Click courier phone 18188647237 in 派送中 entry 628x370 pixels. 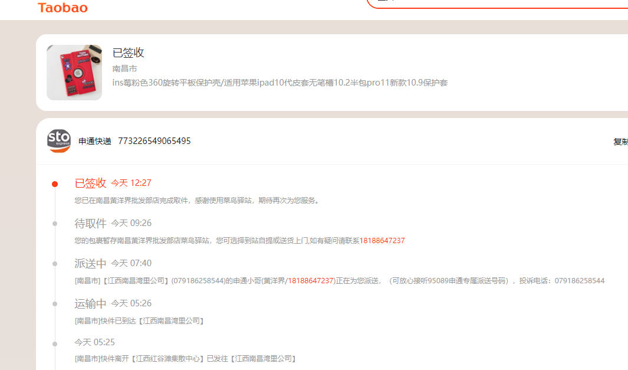[x=310, y=281]
